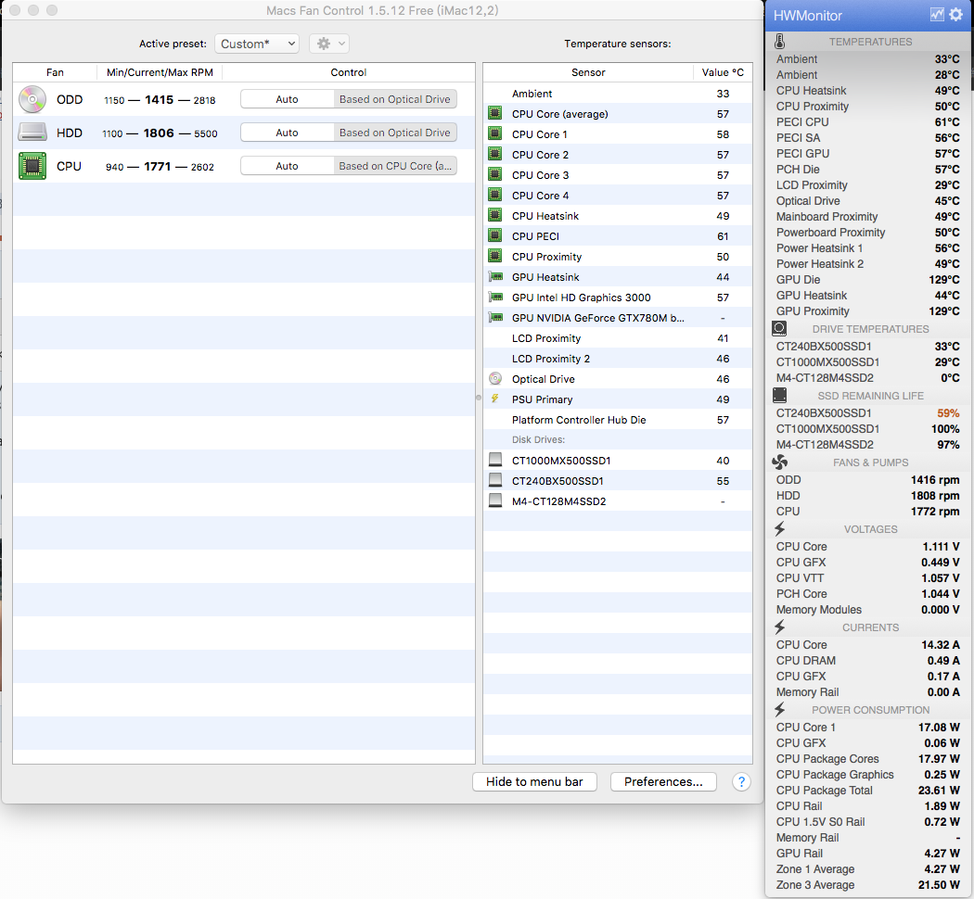Open the help question mark button

pos(741,781)
